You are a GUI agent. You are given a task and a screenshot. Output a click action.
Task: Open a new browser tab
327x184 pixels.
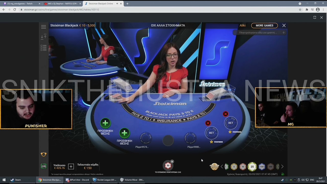click(127, 4)
